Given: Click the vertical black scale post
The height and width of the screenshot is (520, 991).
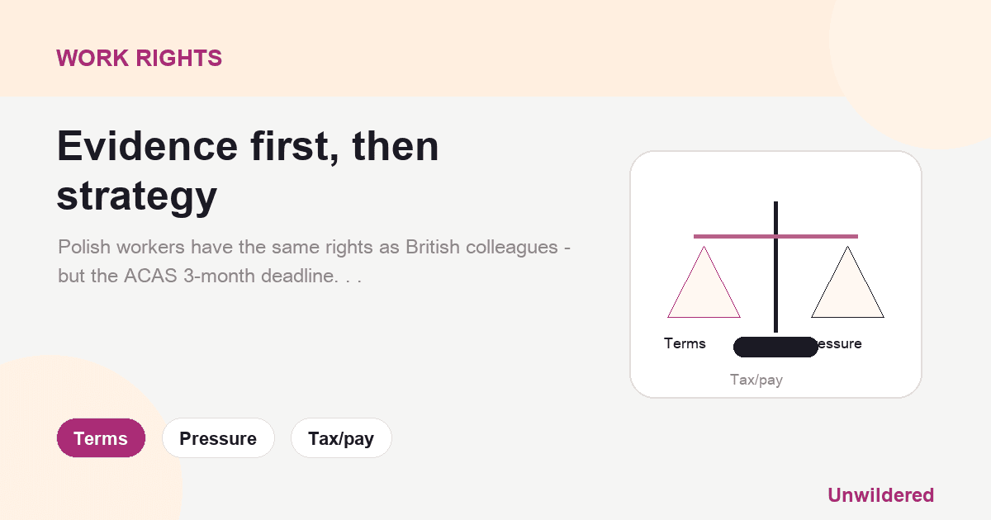Looking at the screenshot, I should coord(775,267).
